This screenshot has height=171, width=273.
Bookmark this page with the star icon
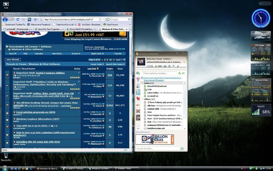(x=100, y=20)
